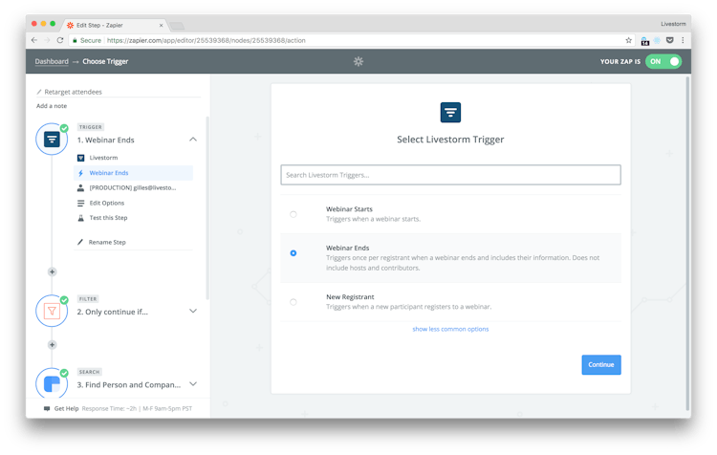Viewport: 717px width, 455px height.
Task: Click the Livestorm app icon in step list
Action: [80, 158]
